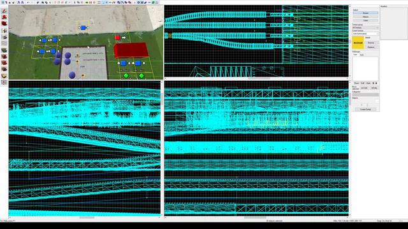Click the larger grid size icon
The width and height of the screenshot is (408, 229).
tap(13, 3)
